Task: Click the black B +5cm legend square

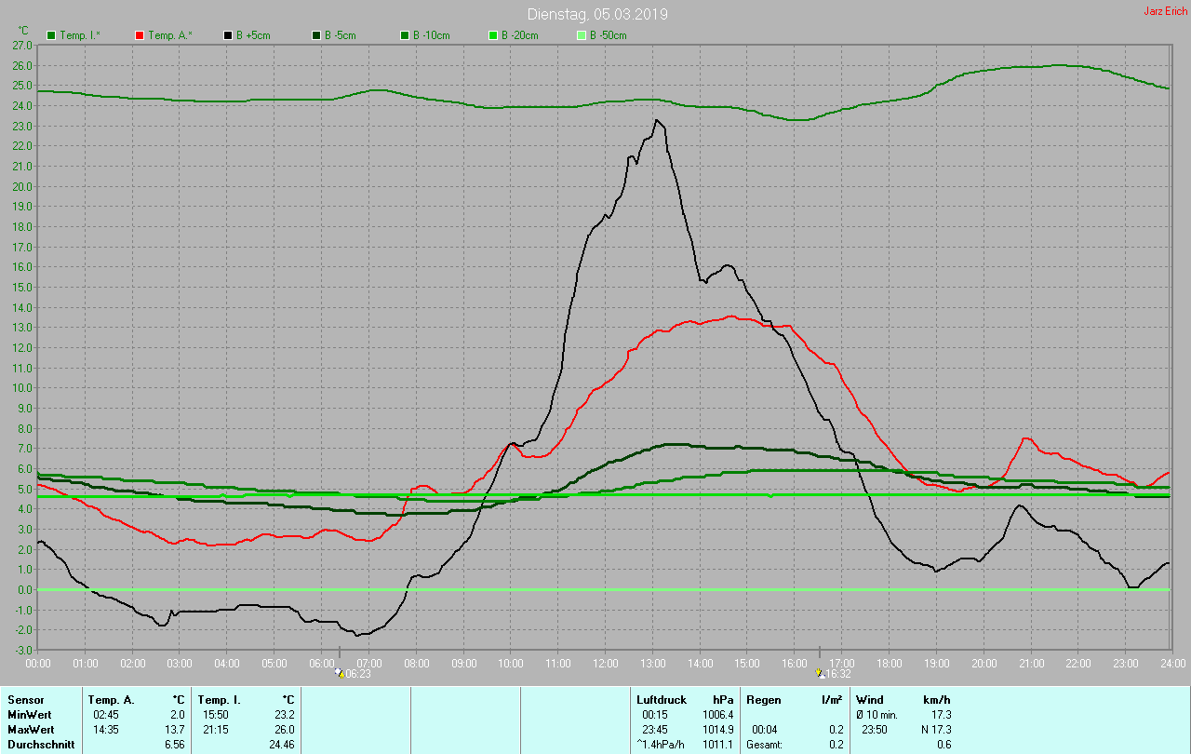Action: 228,35
